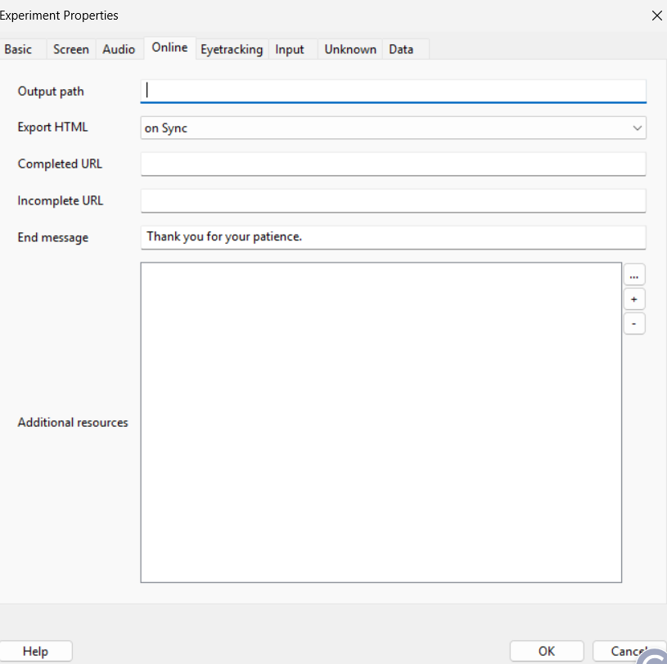Click into the Output path field
The height and width of the screenshot is (664, 667).
click(393, 91)
